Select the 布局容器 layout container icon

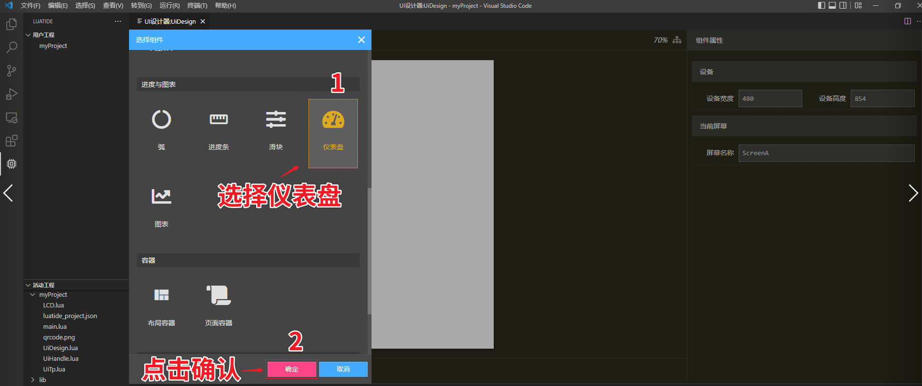(x=162, y=295)
